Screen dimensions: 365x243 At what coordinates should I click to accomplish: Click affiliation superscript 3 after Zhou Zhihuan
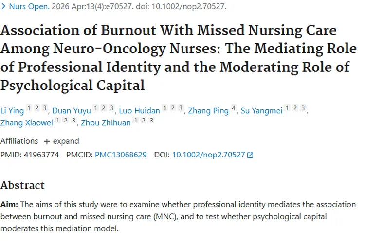(152, 120)
